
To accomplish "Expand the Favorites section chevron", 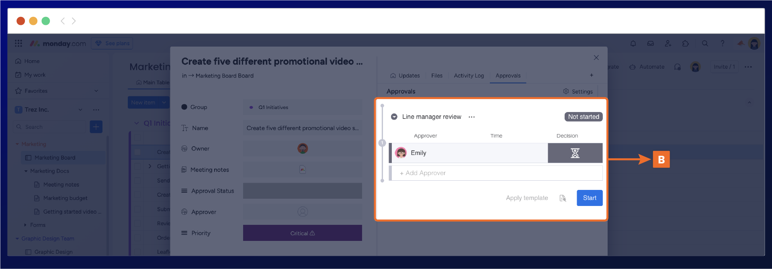I will coord(96,91).
